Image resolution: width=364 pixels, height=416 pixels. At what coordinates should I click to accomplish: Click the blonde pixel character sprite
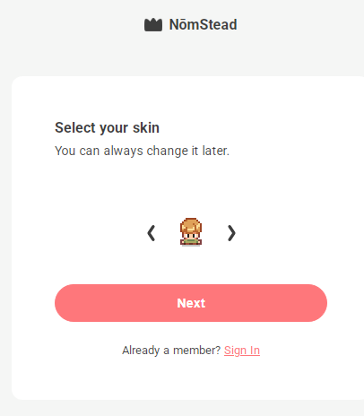[x=191, y=232]
